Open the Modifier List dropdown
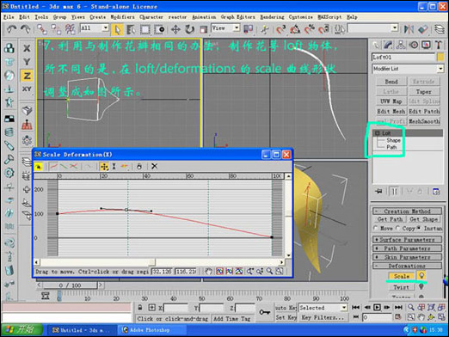Image resolution: width=449 pixels, height=337 pixels. [408, 69]
